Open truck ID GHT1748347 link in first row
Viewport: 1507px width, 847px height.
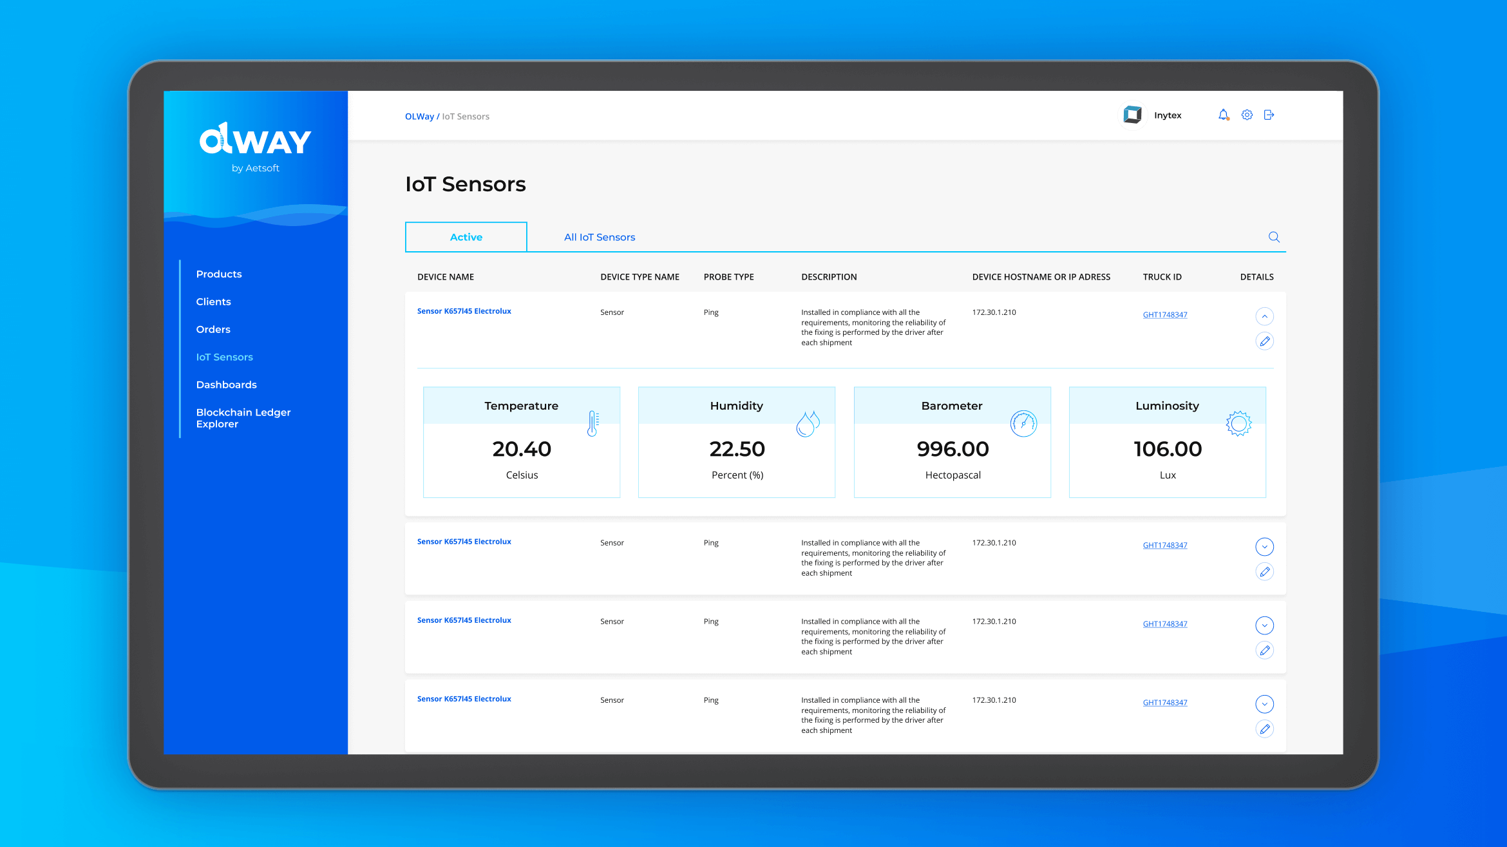[x=1164, y=315]
